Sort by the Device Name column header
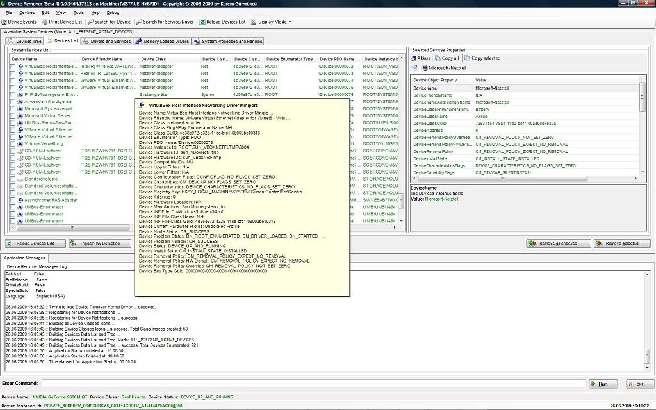Screen dimensions: 656x410 click(44, 59)
